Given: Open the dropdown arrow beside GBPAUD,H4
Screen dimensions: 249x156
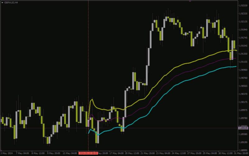Looking at the screenshot, I should tap(2, 3).
